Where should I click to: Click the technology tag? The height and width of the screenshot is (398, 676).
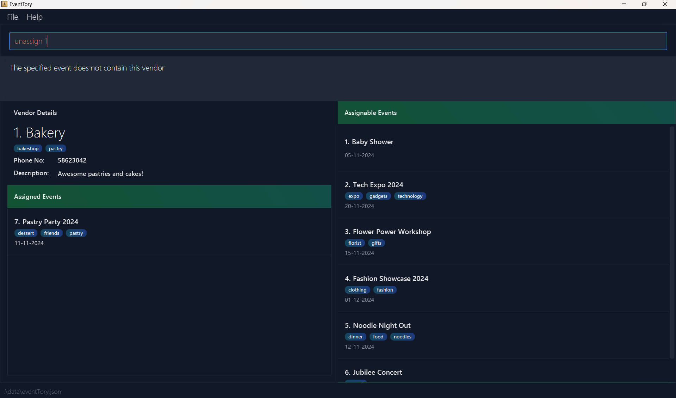click(x=410, y=196)
